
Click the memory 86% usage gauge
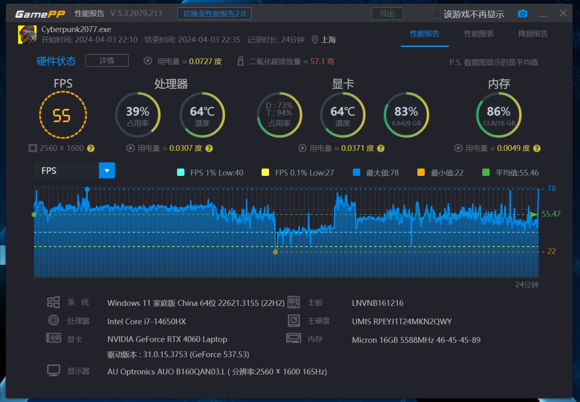tap(498, 115)
